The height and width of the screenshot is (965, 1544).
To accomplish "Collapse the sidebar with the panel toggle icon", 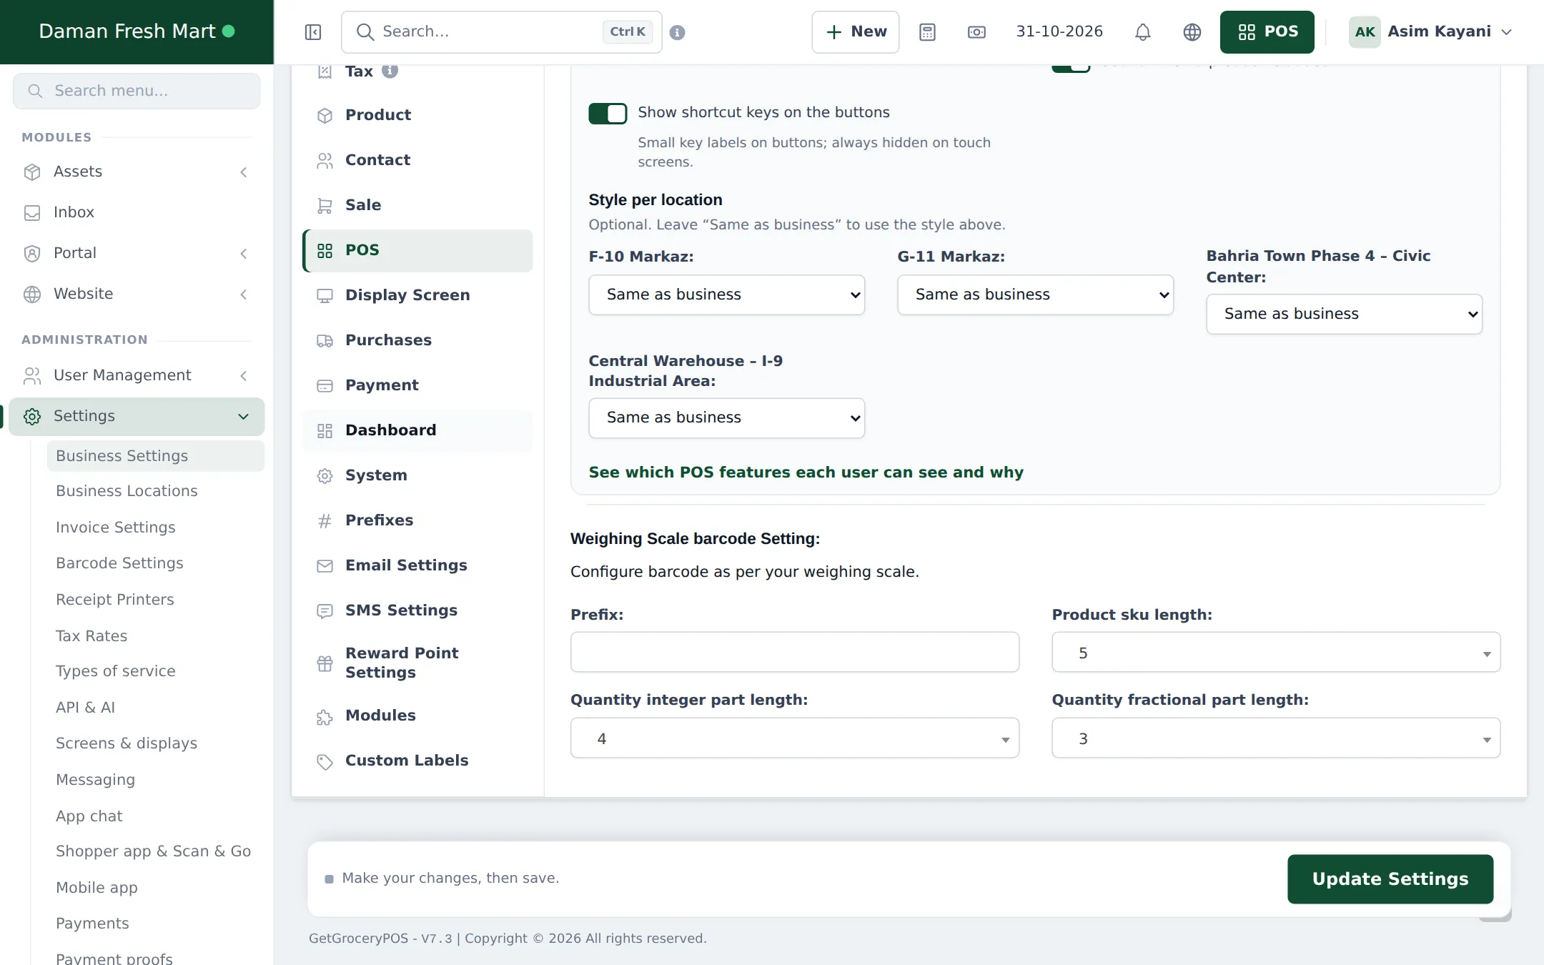I will (x=313, y=32).
